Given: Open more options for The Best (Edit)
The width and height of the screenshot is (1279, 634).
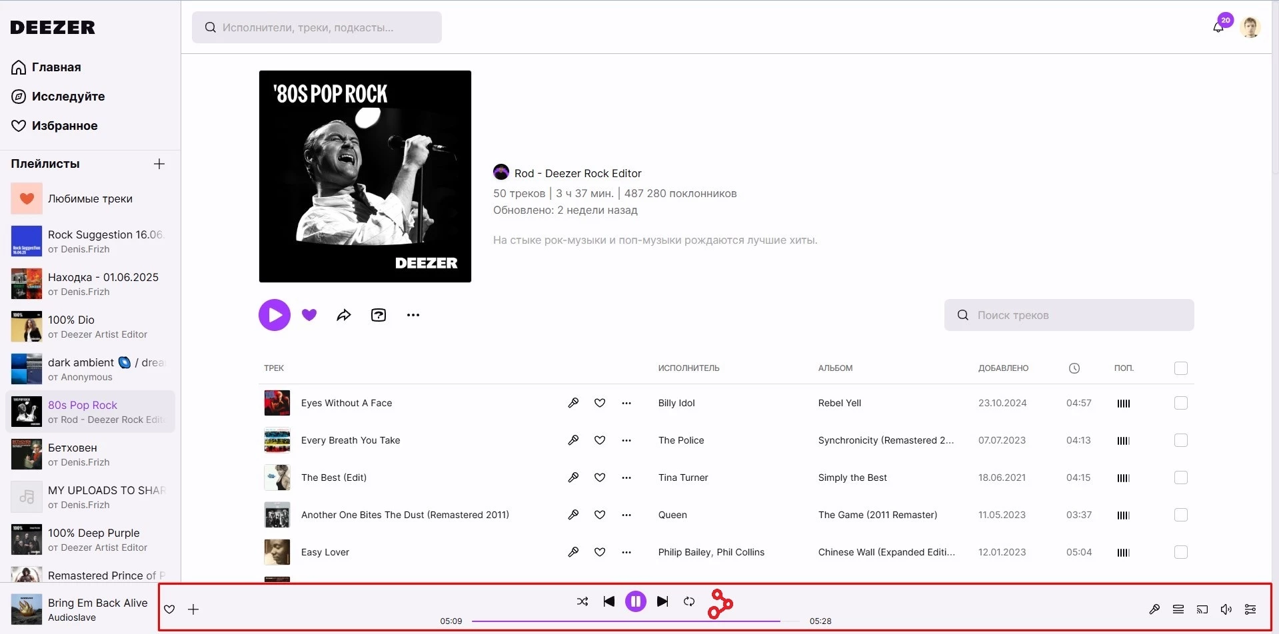Looking at the screenshot, I should point(627,477).
